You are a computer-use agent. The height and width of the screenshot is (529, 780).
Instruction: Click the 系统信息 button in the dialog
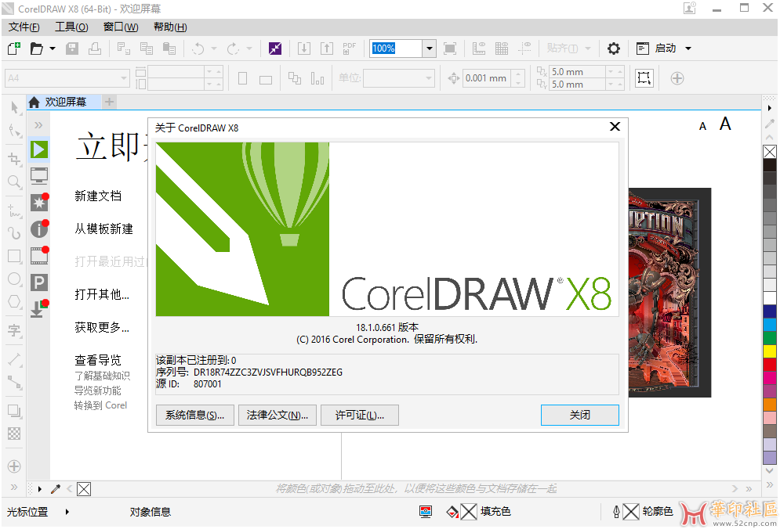[x=194, y=415]
